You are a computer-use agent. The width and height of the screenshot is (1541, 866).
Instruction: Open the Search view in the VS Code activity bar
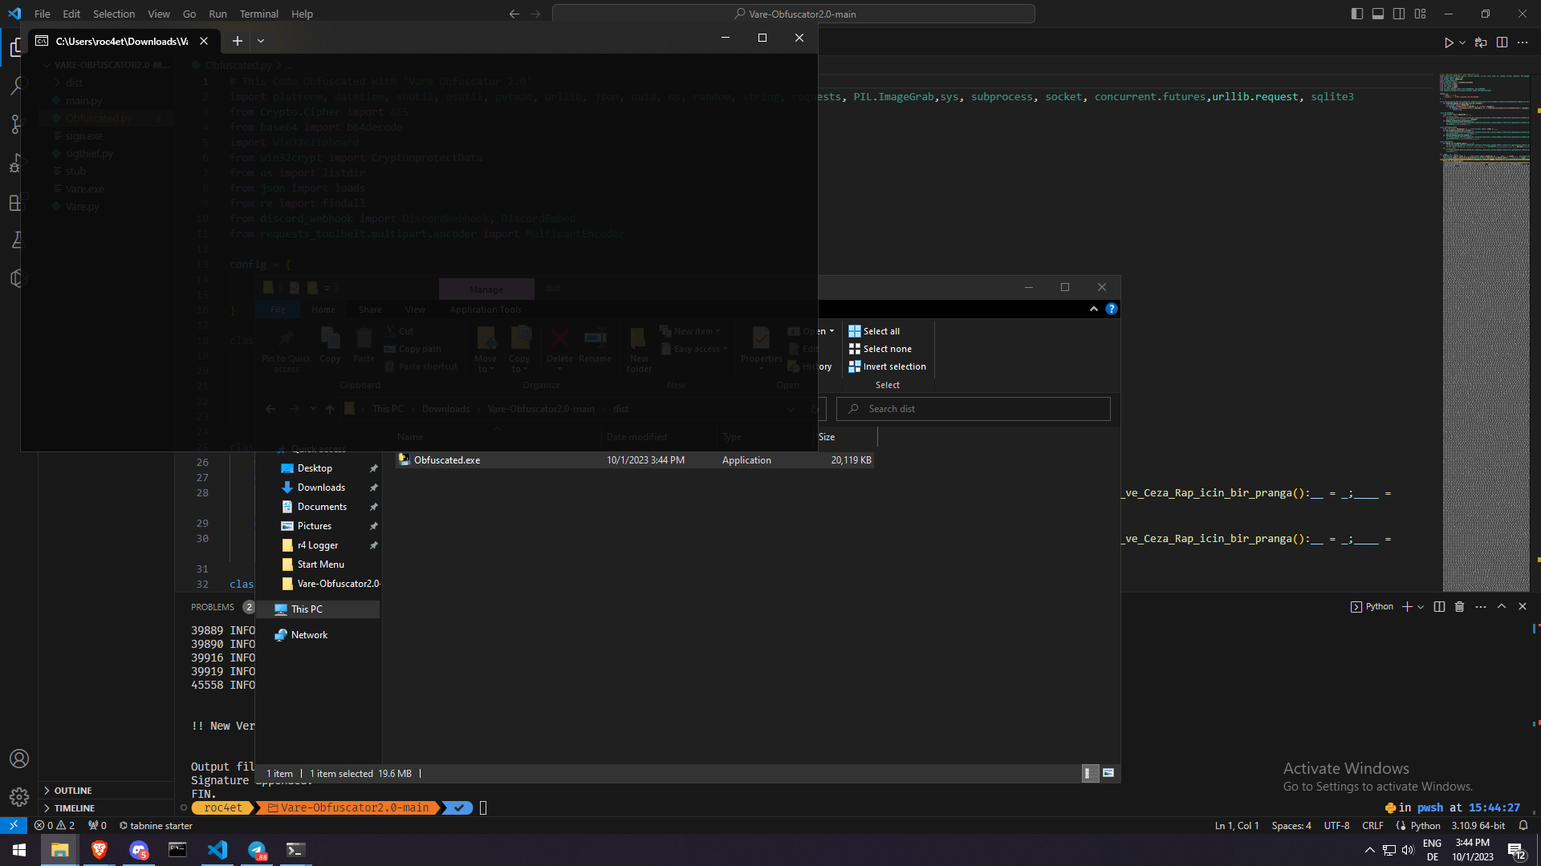click(x=18, y=86)
